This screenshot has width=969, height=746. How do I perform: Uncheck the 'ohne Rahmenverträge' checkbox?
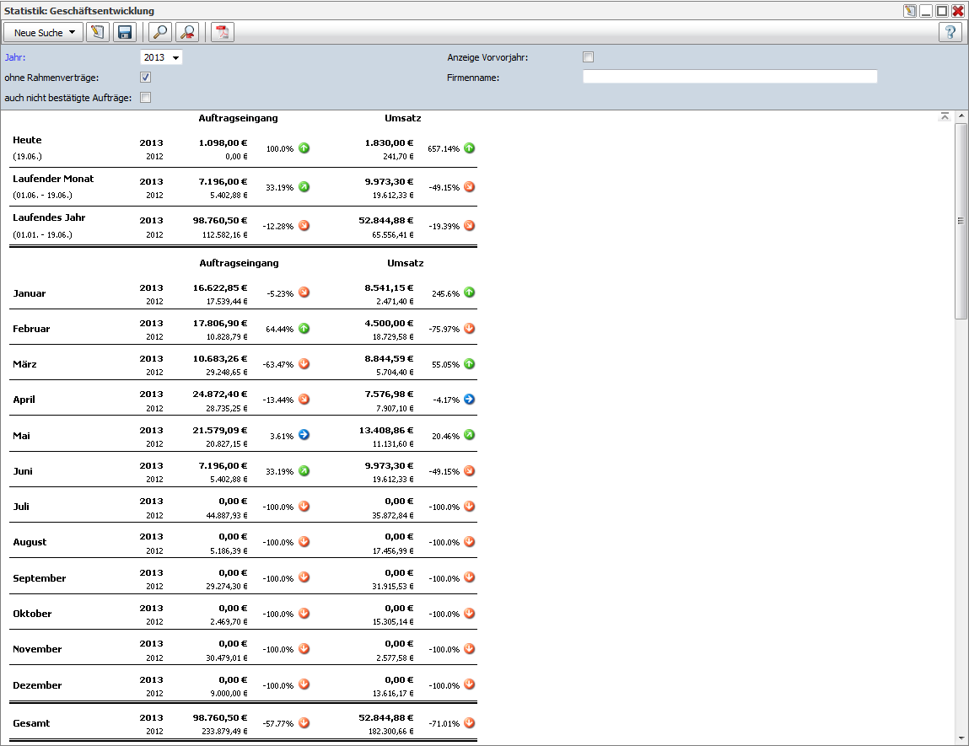(x=145, y=78)
